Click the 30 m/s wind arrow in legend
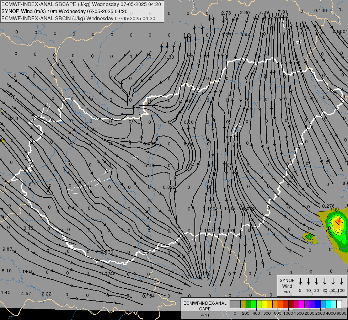348x320 pixels. point(325,281)
